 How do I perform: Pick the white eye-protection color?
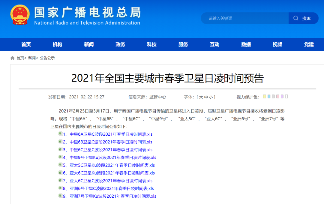286,97
